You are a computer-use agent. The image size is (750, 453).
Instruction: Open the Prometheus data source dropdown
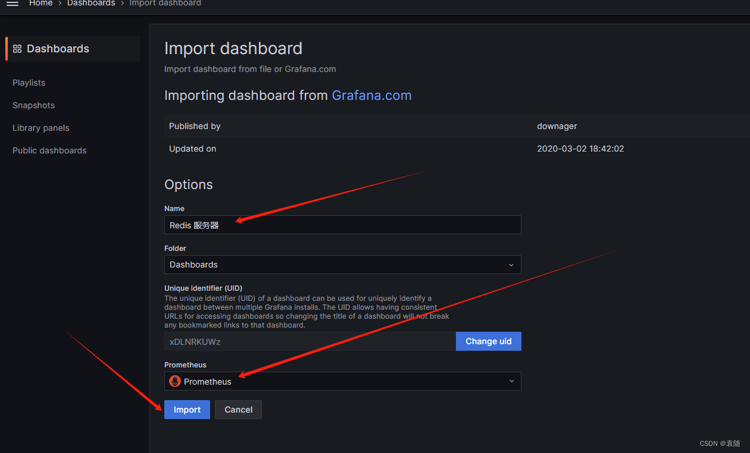pyautogui.click(x=342, y=381)
